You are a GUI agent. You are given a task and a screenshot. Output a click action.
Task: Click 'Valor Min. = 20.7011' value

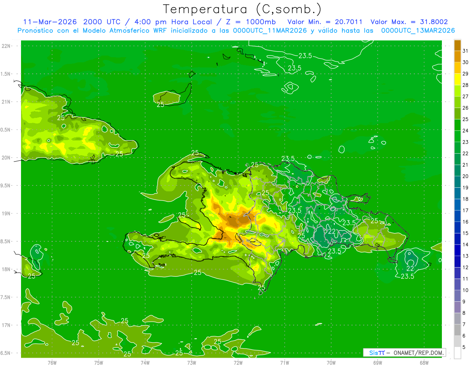(325, 22)
